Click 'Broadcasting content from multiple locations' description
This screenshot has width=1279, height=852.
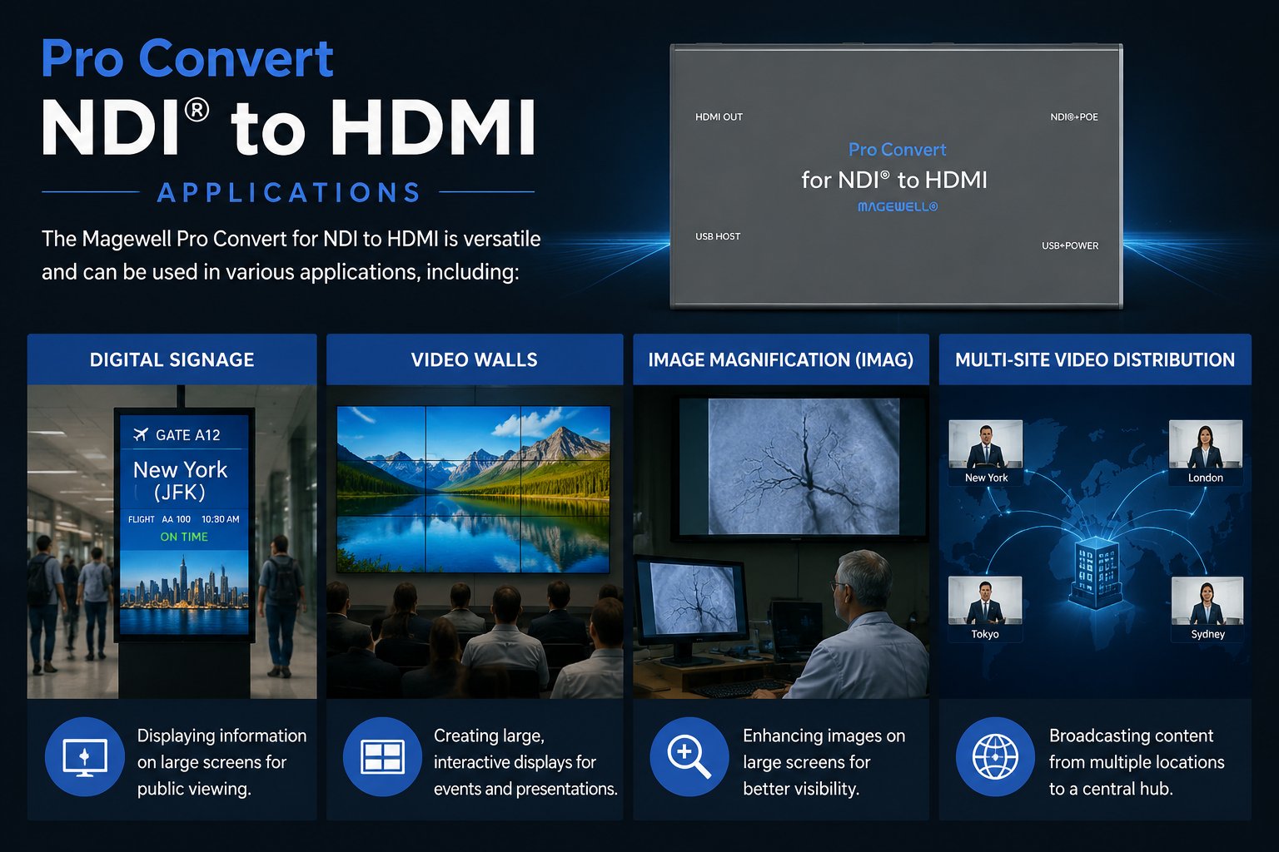pyautogui.click(x=1137, y=762)
